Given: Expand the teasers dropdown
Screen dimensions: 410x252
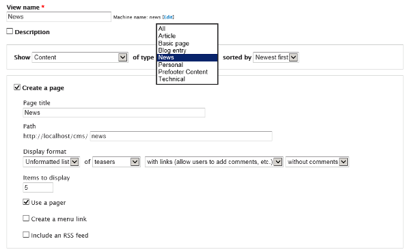Looking at the screenshot, I should 116,162.
